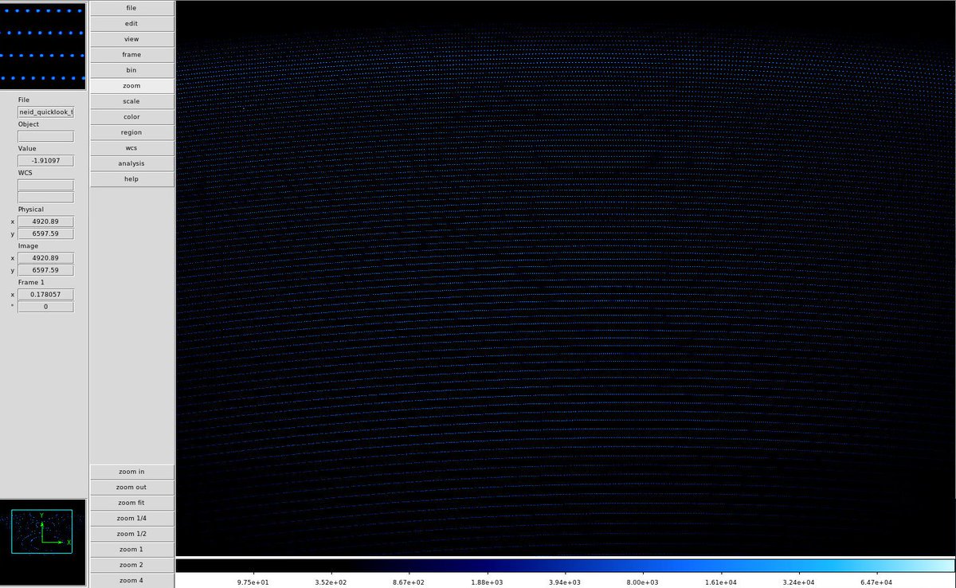Click the Object name field
956x588 pixels.
[45, 136]
